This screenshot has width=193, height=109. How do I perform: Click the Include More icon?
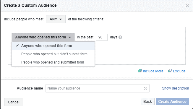[140, 71]
